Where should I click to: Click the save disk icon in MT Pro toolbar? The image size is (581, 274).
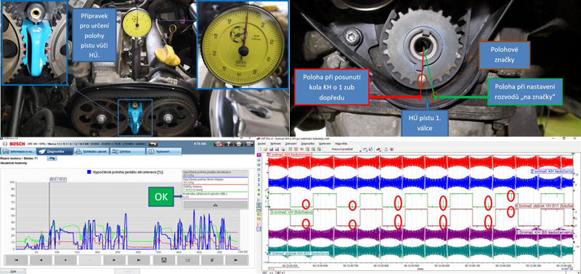click(x=271, y=149)
